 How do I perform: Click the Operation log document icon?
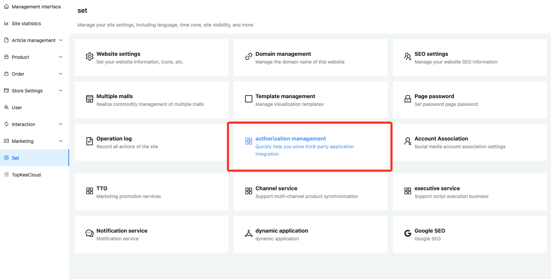tap(89, 141)
